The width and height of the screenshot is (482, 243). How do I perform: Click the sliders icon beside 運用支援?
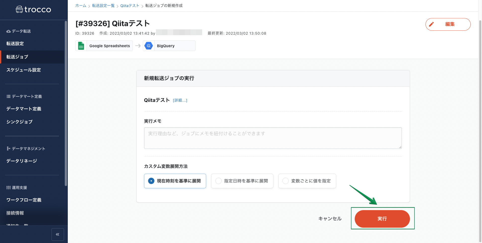coord(9,188)
